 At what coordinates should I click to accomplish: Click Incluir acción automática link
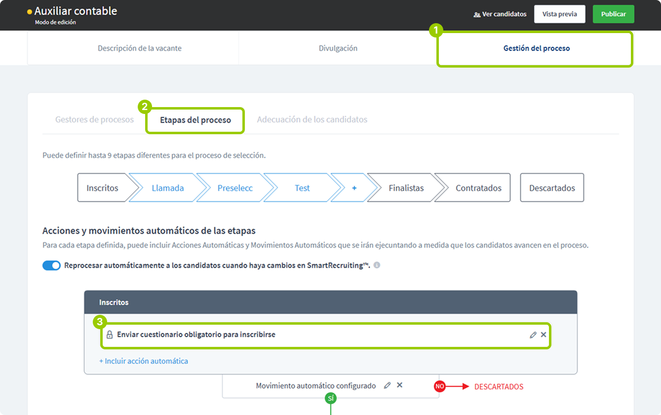tap(144, 361)
